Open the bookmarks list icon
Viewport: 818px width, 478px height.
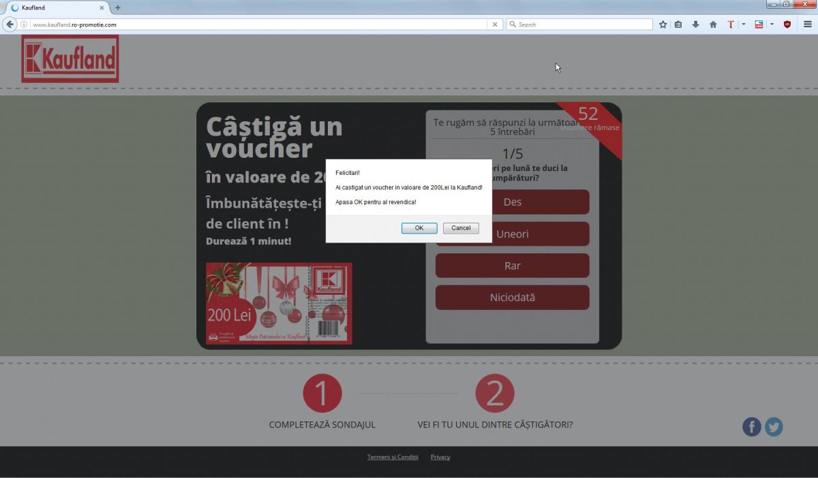click(x=678, y=25)
